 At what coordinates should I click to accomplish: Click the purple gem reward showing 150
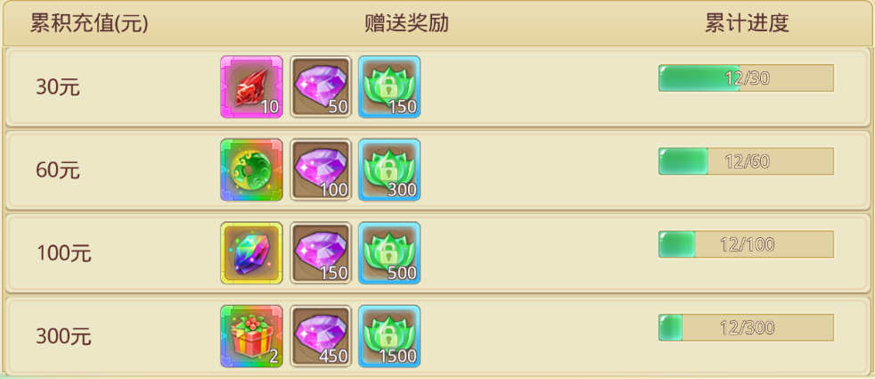point(321,253)
